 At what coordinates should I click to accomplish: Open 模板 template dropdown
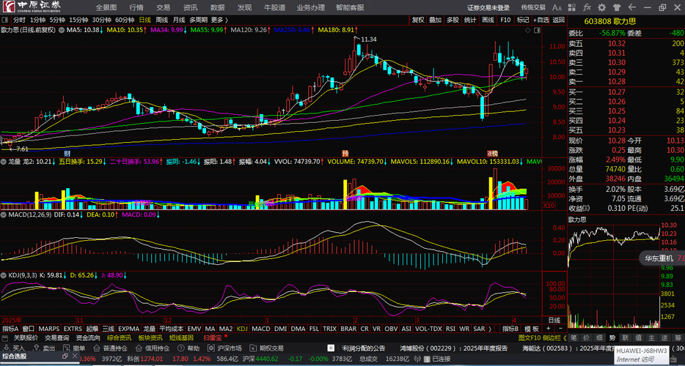click(x=531, y=329)
